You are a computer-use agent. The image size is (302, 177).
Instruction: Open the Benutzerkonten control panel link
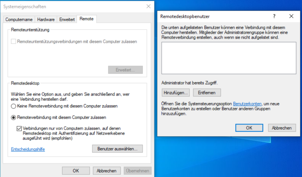click(x=247, y=104)
